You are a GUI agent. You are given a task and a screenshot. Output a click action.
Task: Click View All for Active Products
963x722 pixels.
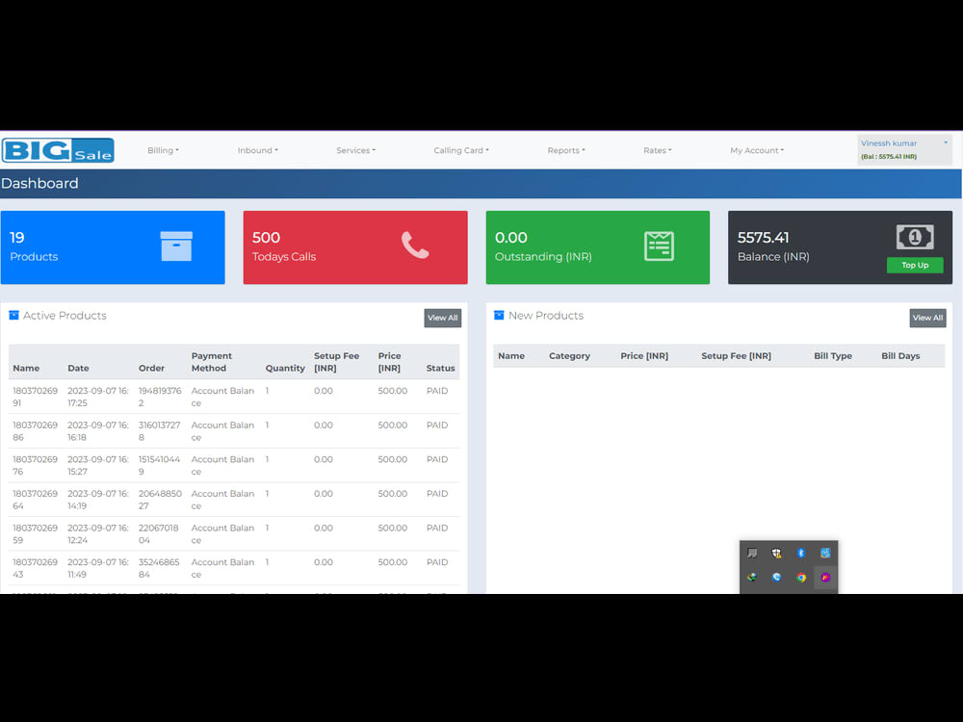(x=442, y=318)
